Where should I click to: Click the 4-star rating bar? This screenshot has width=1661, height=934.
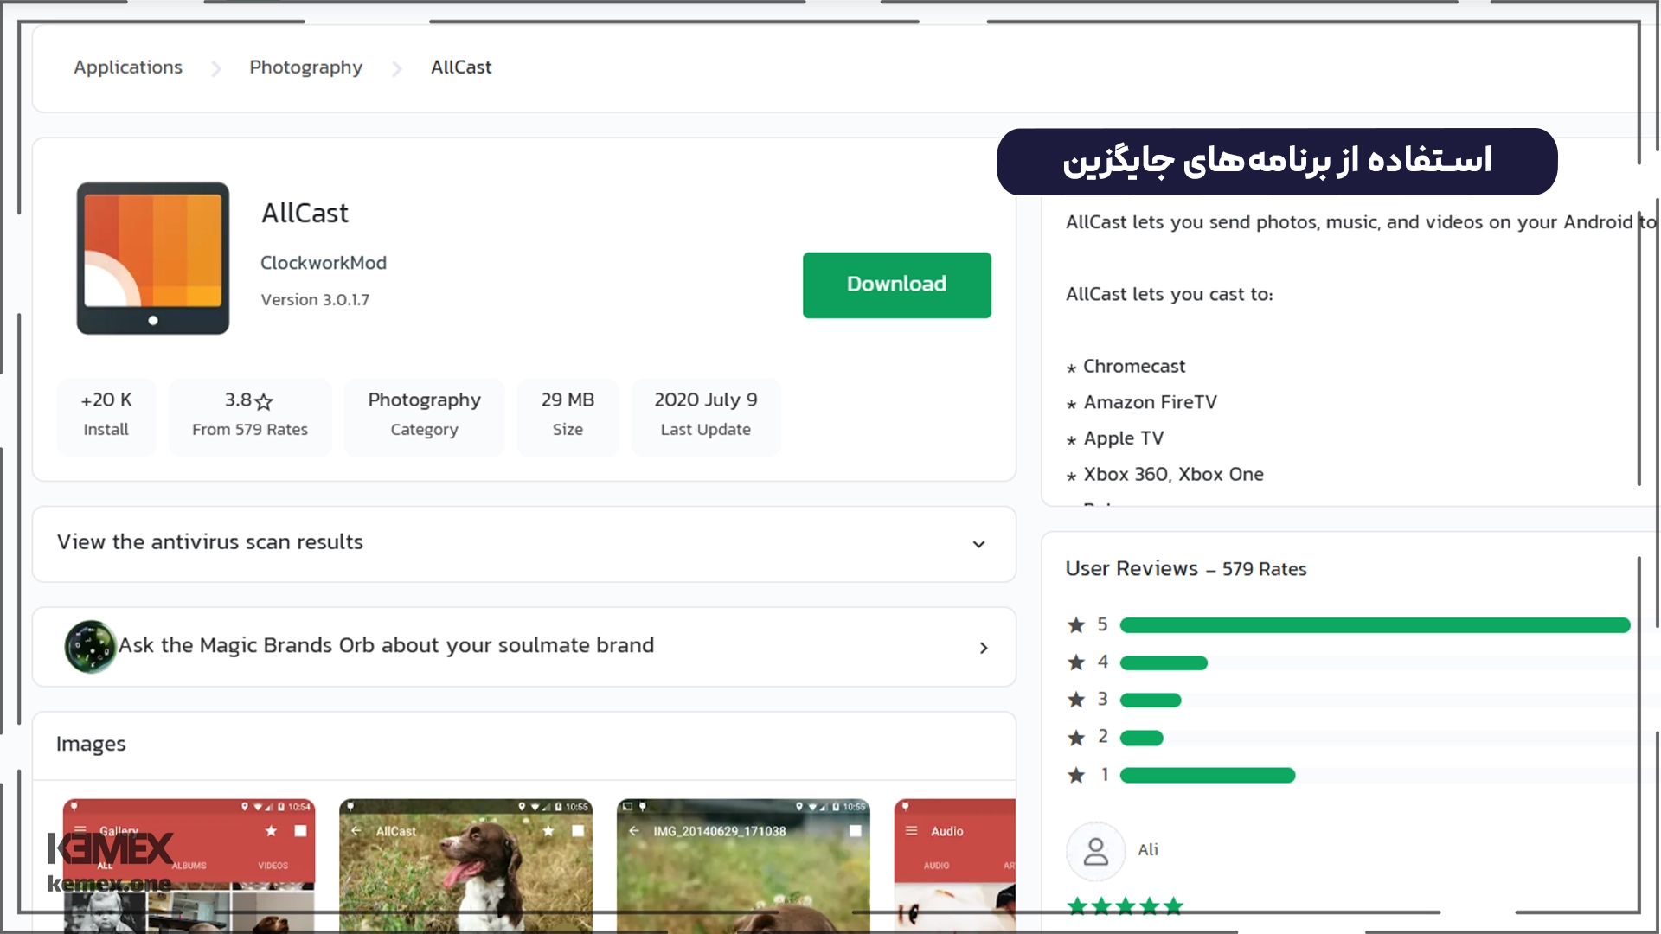[x=1164, y=663]
